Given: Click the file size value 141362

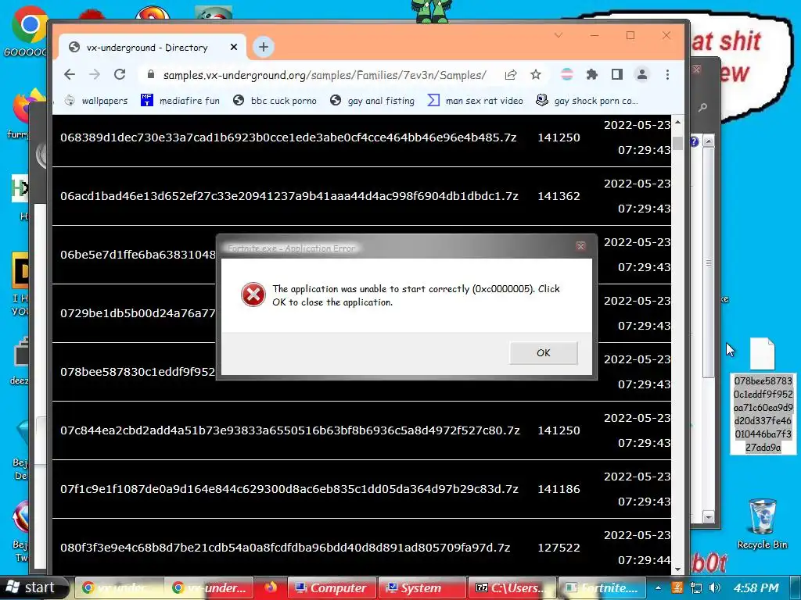Looking at the screenshot, I should point(559,196).
